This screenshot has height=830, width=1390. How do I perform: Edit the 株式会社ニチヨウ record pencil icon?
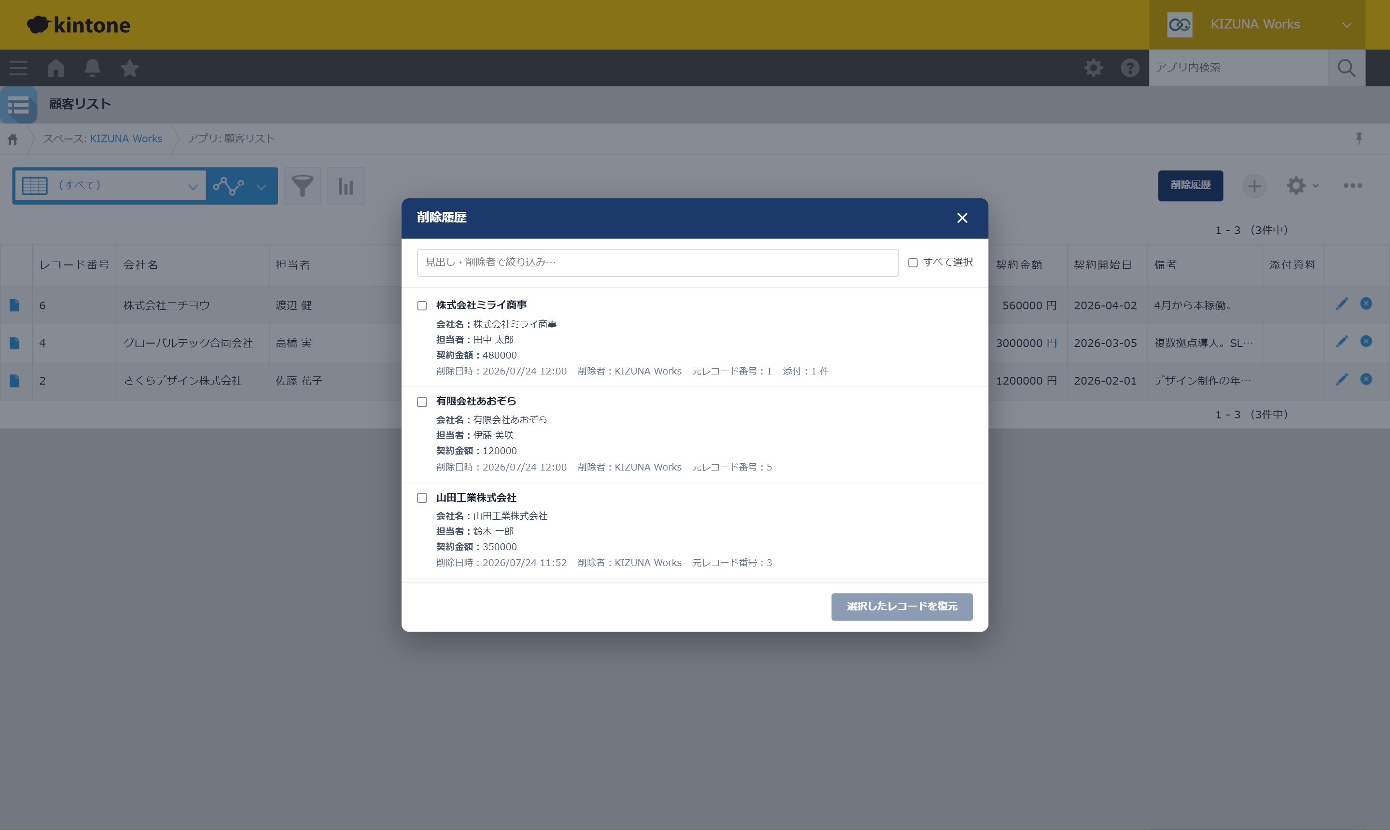(1342, 304)
